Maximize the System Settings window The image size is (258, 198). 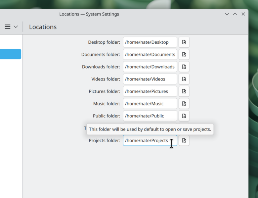pos(235,14)
